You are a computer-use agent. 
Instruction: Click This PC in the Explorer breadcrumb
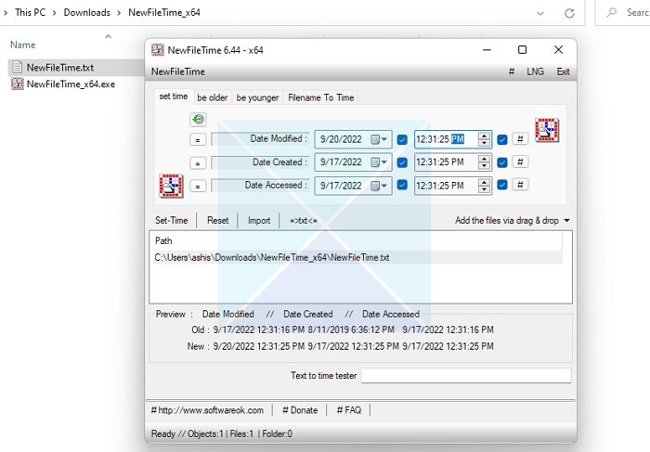(30, 12)
